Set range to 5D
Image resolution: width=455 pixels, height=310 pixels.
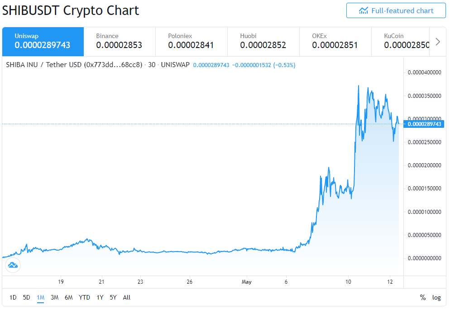click(26, 297)
